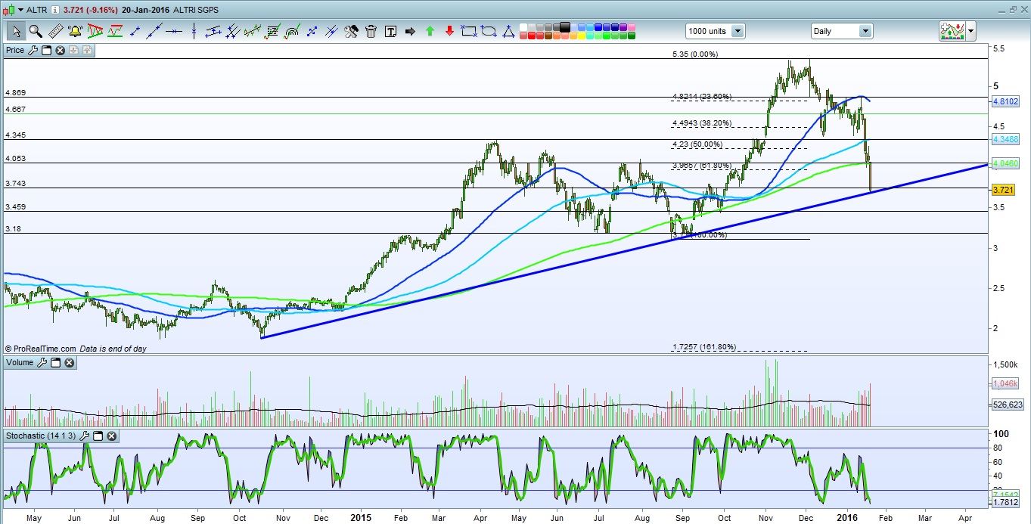Insert a black right arrow marker
This screenshot has width=1031, height=524.
coord(410,31)
